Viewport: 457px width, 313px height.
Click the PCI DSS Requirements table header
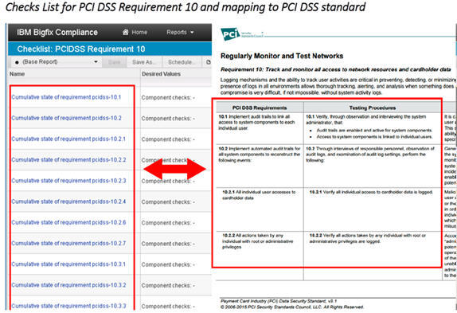260,108
